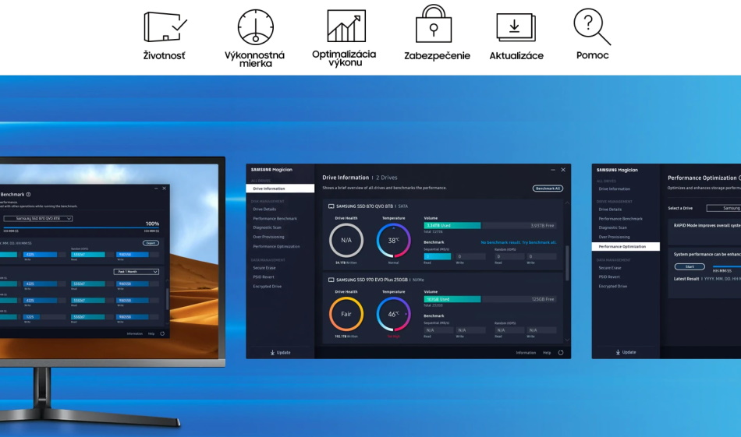Viewport: 741px width, 437px height.
Task: Open Diagnostic Scan in right window sidebar
Action: [612, 227]
